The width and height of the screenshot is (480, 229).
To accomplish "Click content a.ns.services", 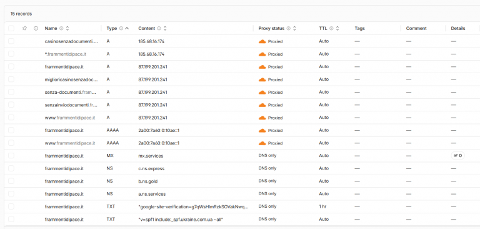I will (152, 194).
